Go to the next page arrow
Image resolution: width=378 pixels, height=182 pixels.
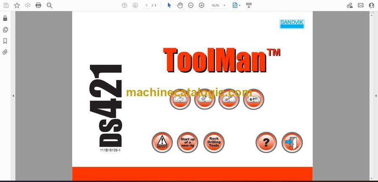(135, 5)
